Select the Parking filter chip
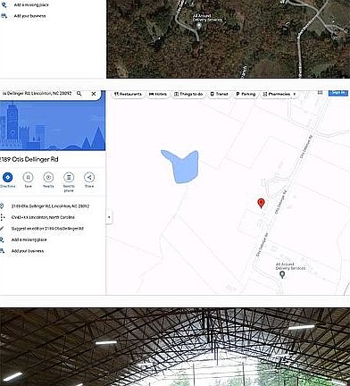This screenshot has width=350, height=386. (246, 94)
